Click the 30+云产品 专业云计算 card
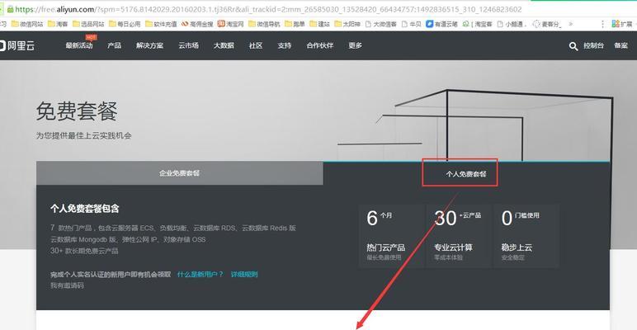Viewport: 637px width, 330px height. tap(459, 235)
